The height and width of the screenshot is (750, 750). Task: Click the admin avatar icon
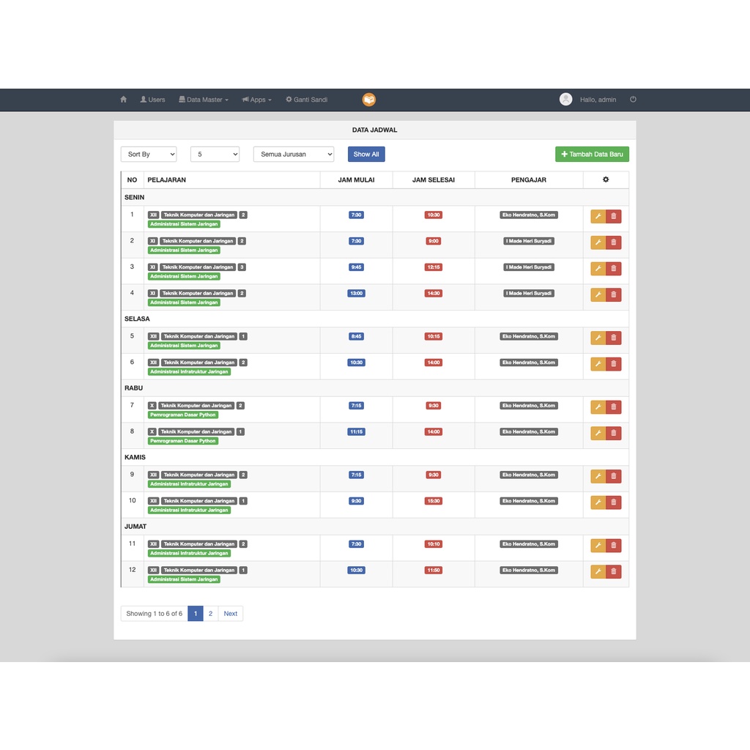click(566, 99)
